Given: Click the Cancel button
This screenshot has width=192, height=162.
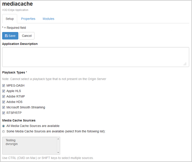Looking at the screenshot, I should [27, 36].
